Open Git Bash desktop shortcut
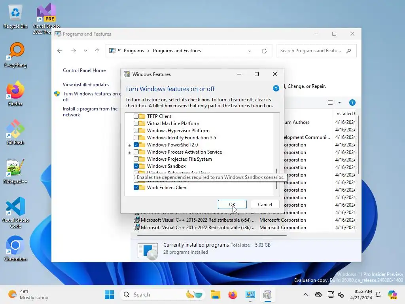 tap(15, 132)
